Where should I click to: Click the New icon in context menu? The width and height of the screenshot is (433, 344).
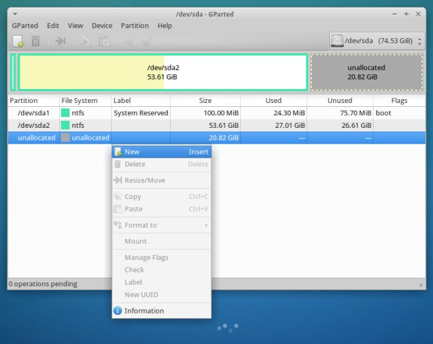click(x=118, y=152)
